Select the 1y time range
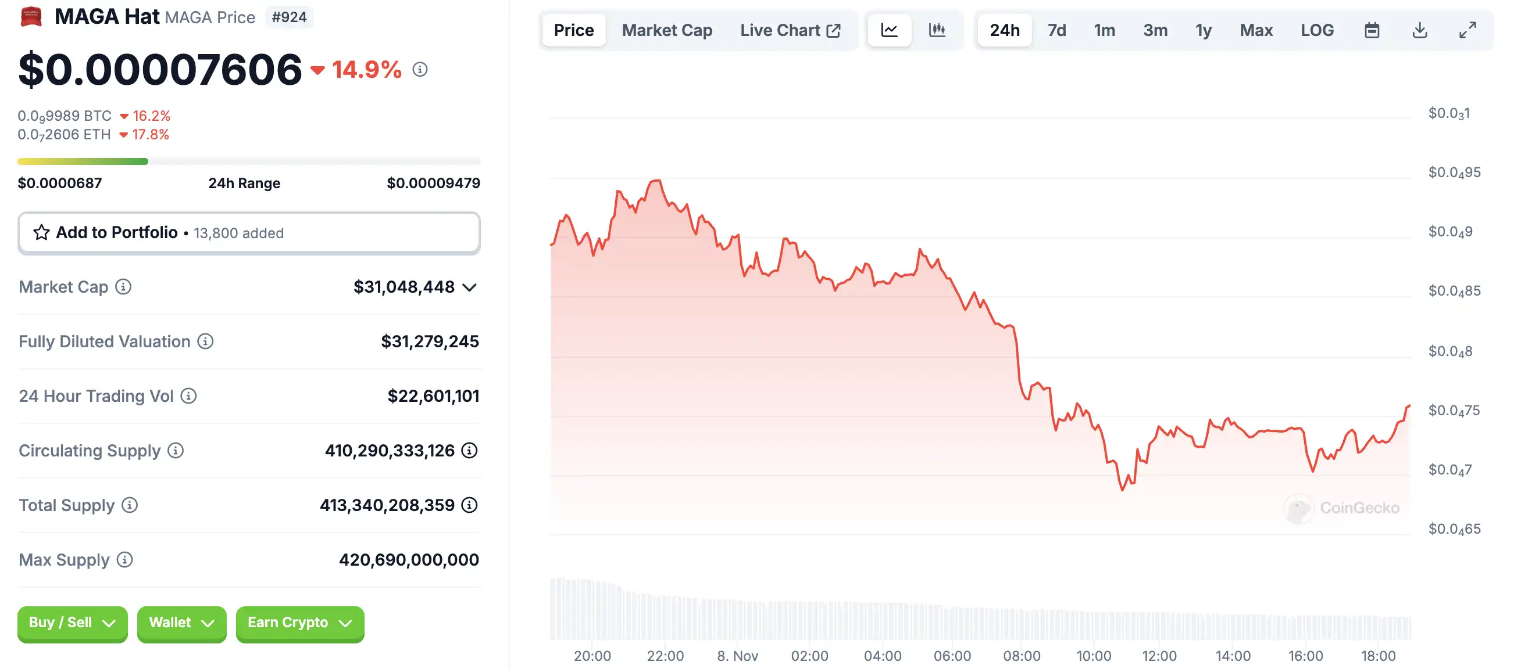1521x669 pixels. click(1204, 30)
